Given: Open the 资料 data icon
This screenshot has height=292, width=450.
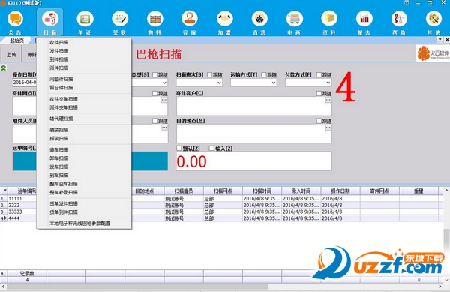Looking at the screenshot, I should tap(329, 19).
